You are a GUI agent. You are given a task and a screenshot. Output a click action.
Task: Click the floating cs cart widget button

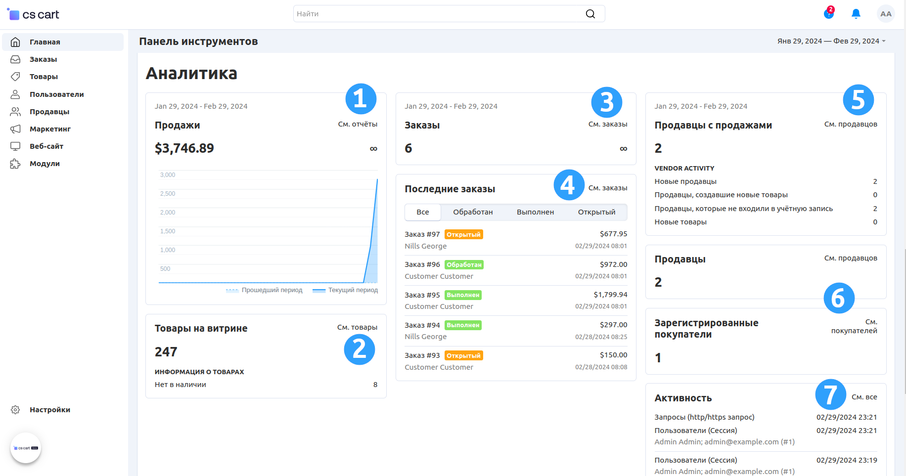pos(26,448)
